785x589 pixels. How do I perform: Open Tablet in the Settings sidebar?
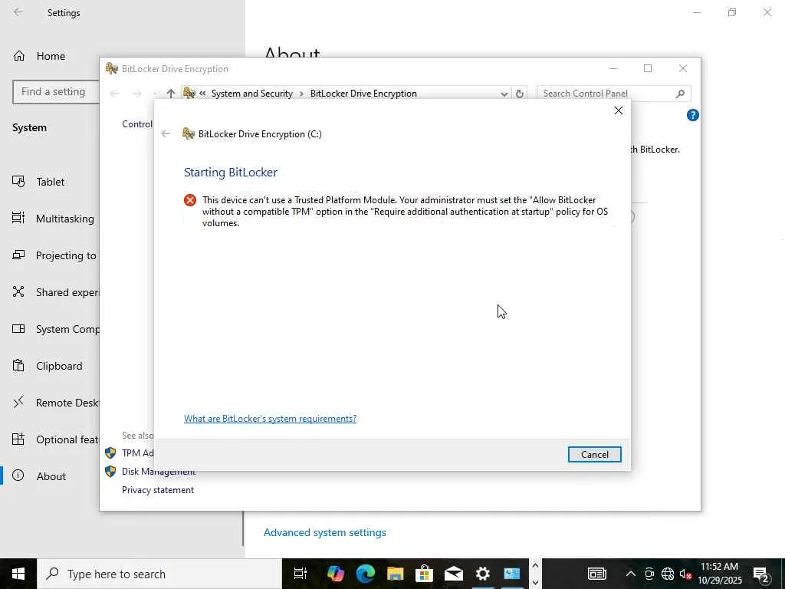tap(50, 182)
